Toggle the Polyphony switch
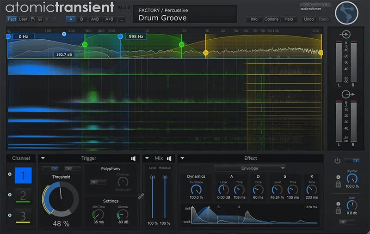370x234 pixels. (98, 182)
